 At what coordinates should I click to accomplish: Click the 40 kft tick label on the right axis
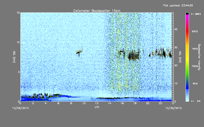pyautogui.click(x=176, y=29)
